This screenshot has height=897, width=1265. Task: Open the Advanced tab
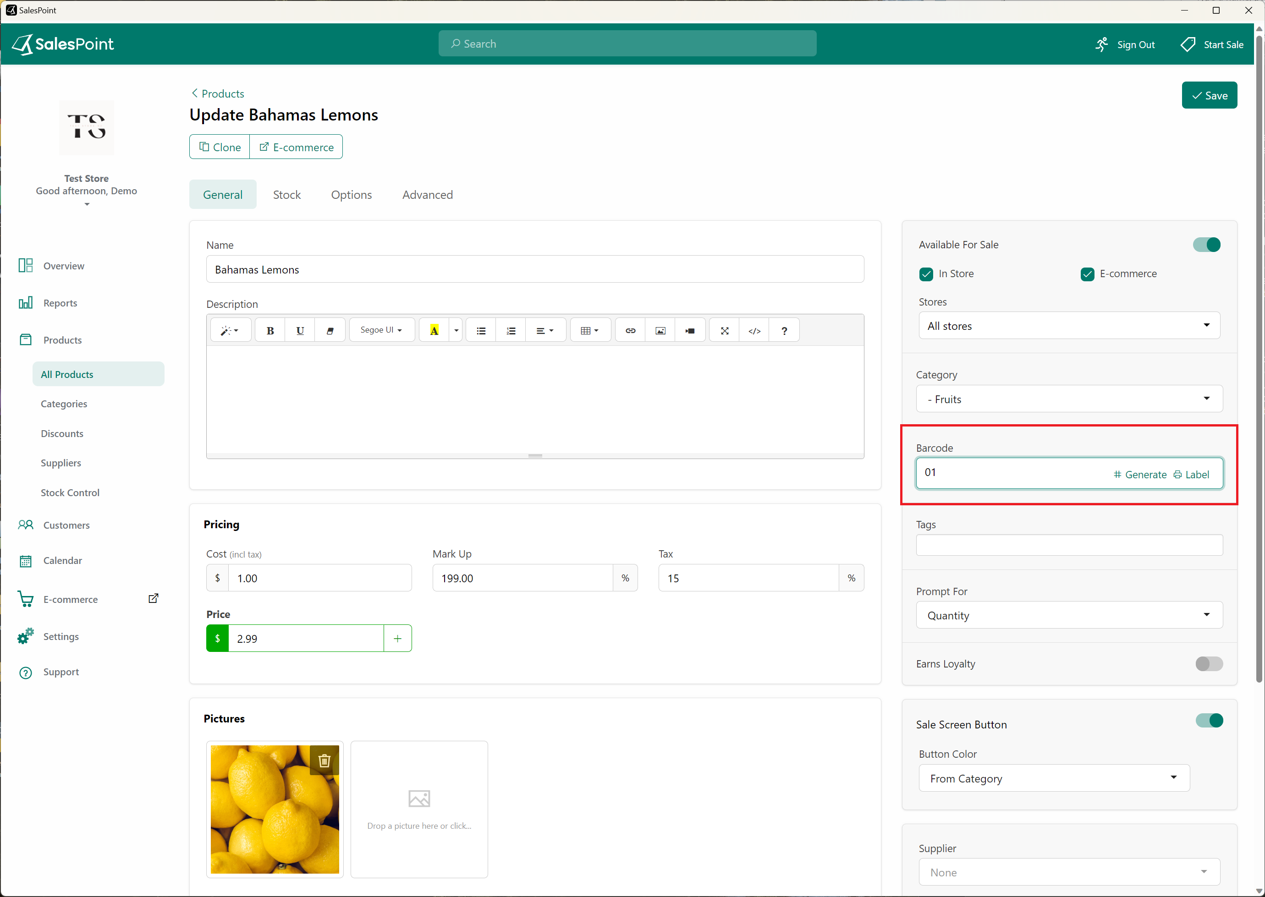point(427,194)
